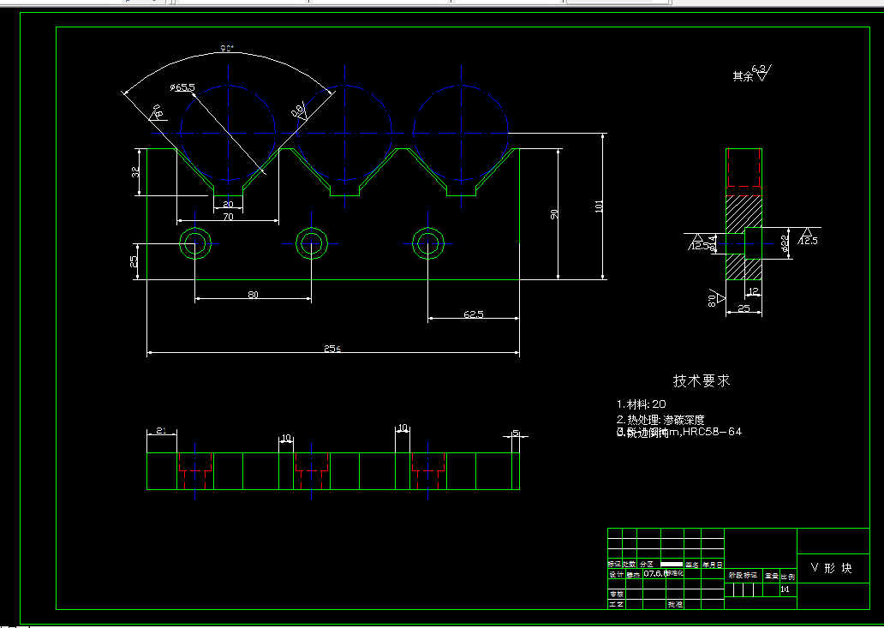Select the 25 hole height dimension in front view
Screen dimensions: 884x628
pyautogui.click(x=134, y=261)
